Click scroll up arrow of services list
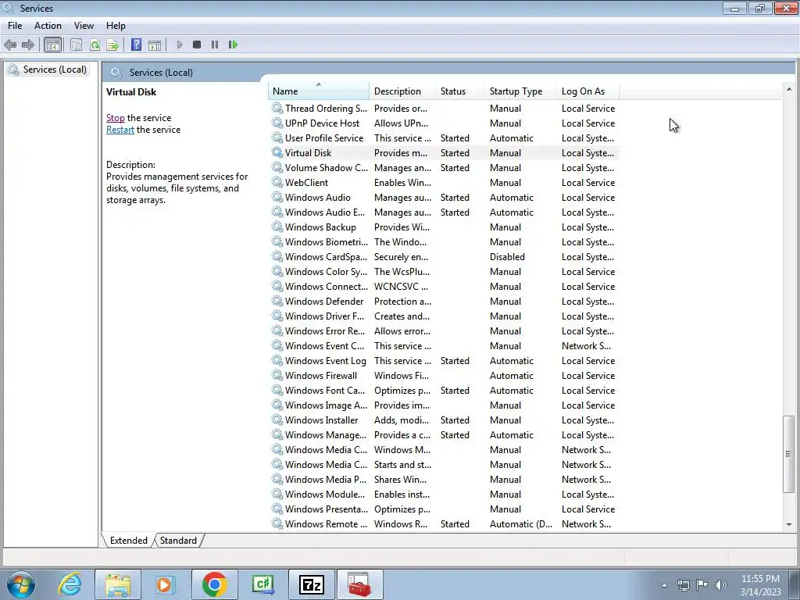The image size is (800, 600). tap(789, 89)
